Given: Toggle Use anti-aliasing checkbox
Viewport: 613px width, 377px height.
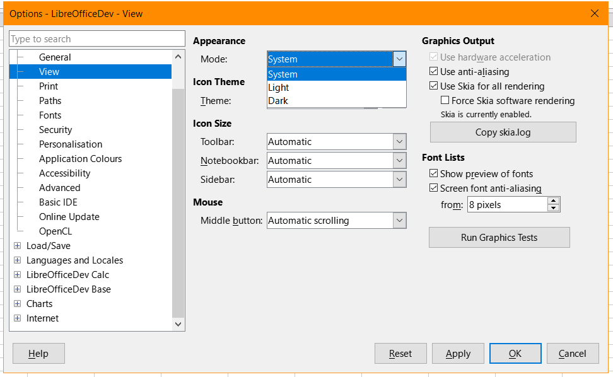Looking at the screenshot, I should (x=433, y=71).
